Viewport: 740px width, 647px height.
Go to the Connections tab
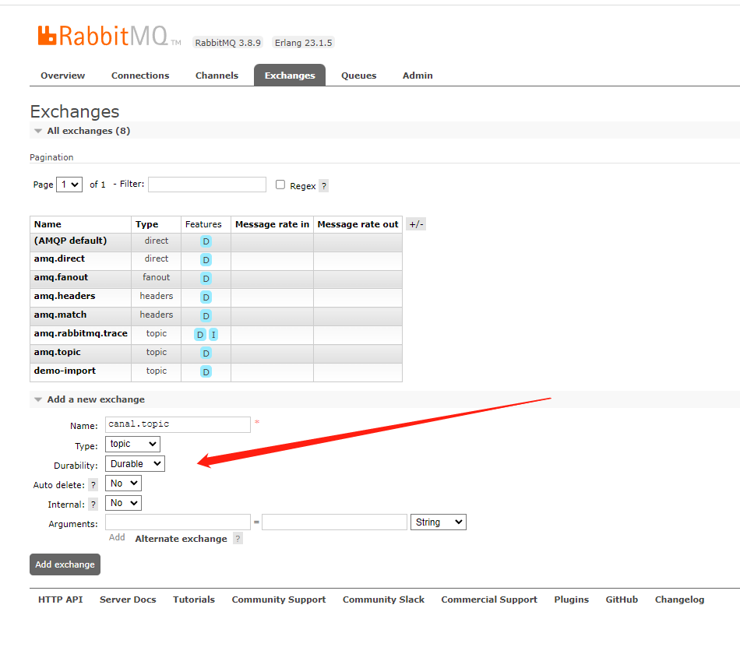tap(140, 76)
